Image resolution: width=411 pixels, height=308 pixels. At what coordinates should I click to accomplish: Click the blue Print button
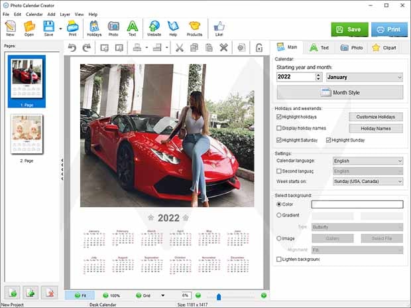(x=389, y=29)
